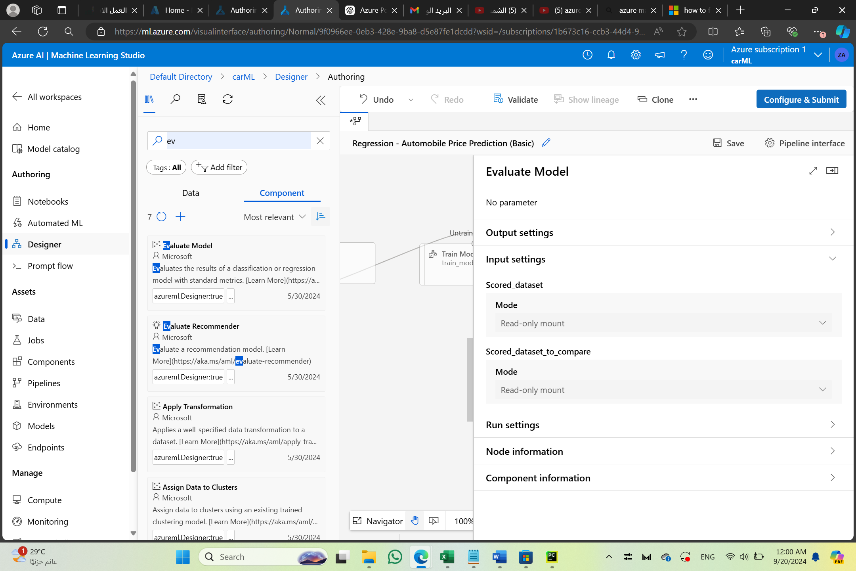This screenshot has height=571, width=856.
Task: Add new component with plus icon
Action: [180, 217]
